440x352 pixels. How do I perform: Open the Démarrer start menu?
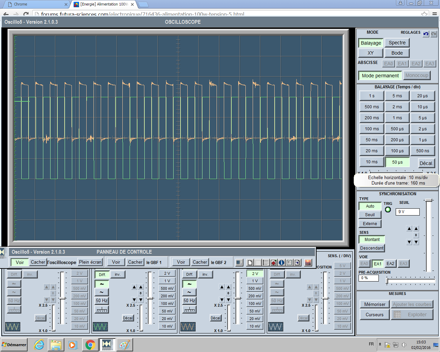[14, 344]
